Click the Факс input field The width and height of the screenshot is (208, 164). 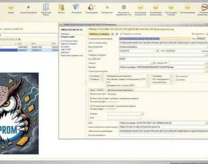pyautogui.click(x=124, y=118)
